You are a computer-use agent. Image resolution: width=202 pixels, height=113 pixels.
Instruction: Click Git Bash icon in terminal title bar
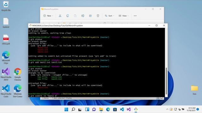31,25
